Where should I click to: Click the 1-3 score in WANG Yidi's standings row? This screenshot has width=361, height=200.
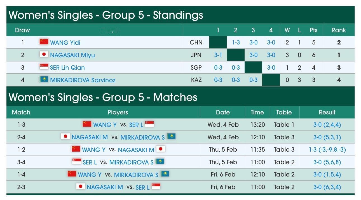(236, 43)
